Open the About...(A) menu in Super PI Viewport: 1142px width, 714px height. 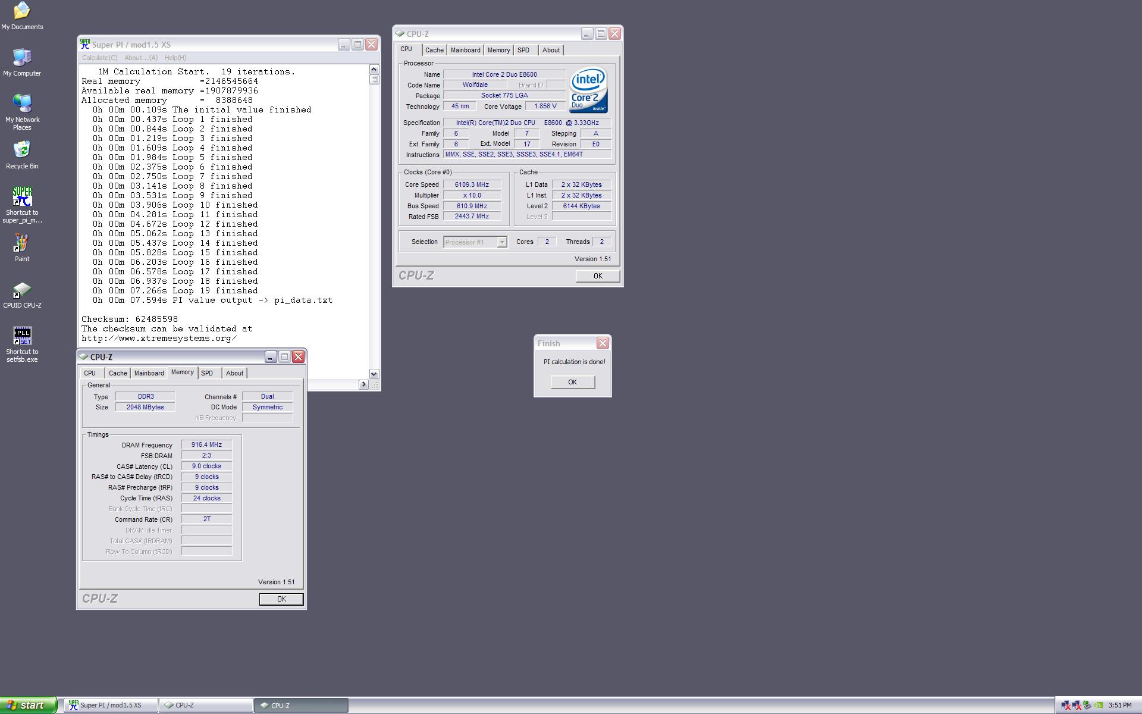(141, 58)
